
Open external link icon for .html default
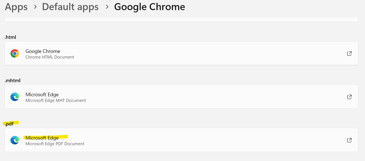coord(349,53)
